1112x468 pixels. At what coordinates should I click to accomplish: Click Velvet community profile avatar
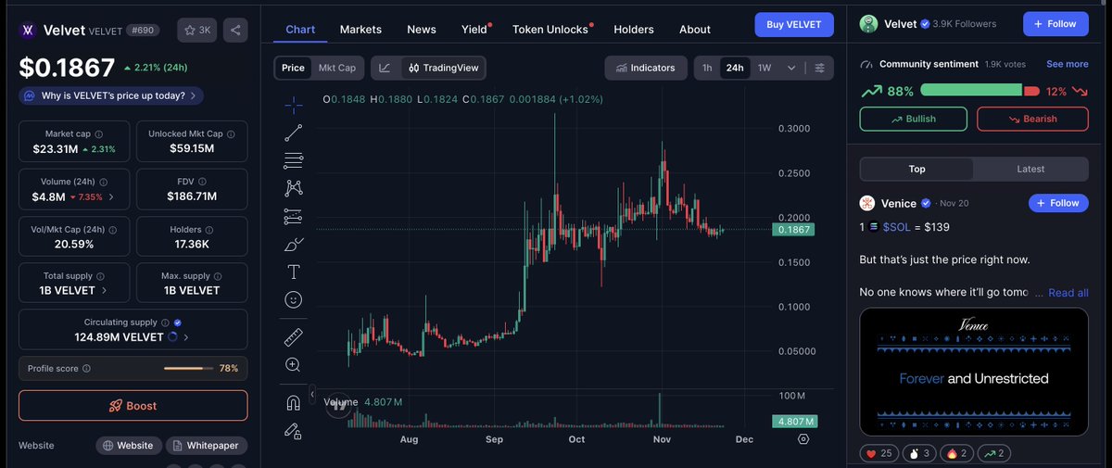pos(868,23)
